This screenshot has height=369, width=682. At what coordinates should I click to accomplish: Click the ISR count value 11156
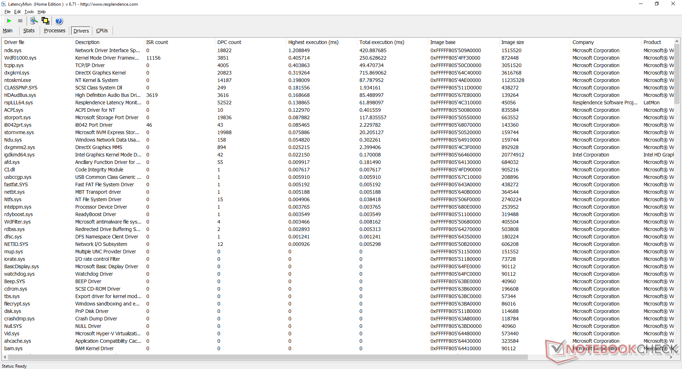coord(153,58)
